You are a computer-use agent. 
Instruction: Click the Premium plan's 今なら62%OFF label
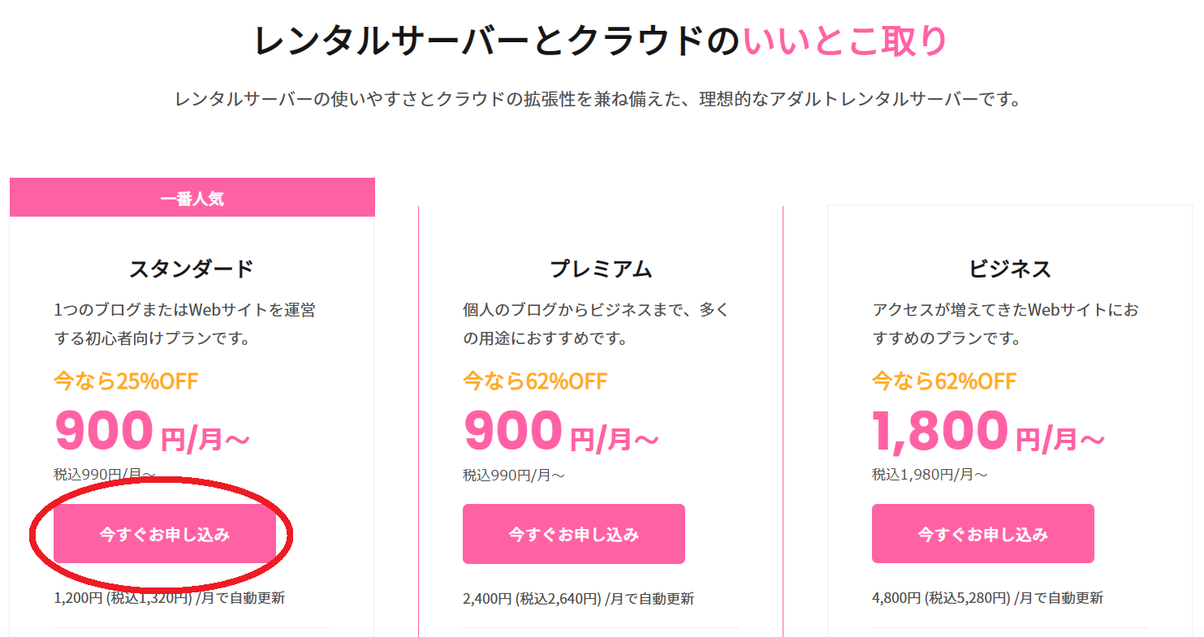click(x=535, y=381)
